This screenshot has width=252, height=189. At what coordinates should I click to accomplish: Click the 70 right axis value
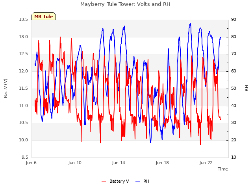[x=233, y=54]
